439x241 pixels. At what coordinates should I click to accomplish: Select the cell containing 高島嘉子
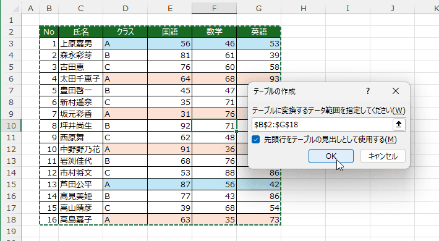(80, 219)
